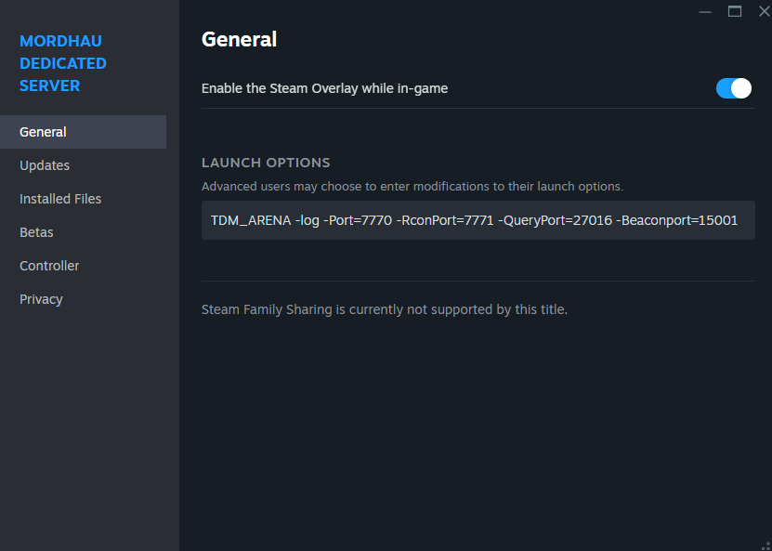Screen dimensions: 772x551
Task: Click the resize grip in window corner
Action: [765, 545]
